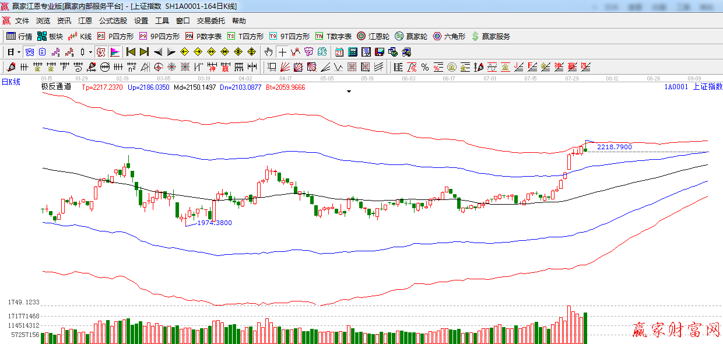Screen dimensions: 723x344
Task: Expand the small black triangle above chart
Action: point(349,92)
